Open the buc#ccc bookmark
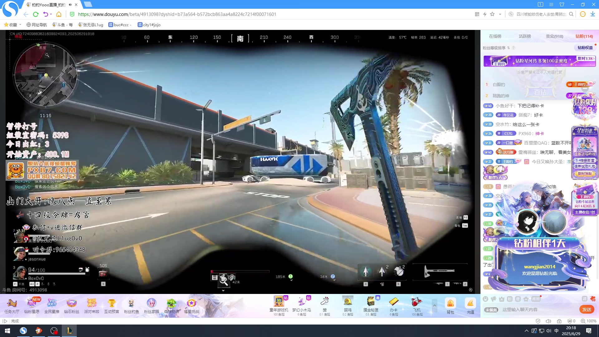The width and height of the screenshot is (599, 337). coord(120,25)
